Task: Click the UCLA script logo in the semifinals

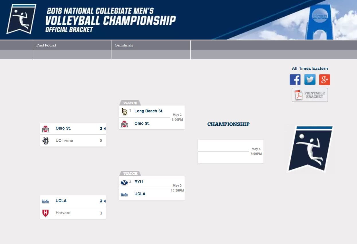Action: [124, 194]
